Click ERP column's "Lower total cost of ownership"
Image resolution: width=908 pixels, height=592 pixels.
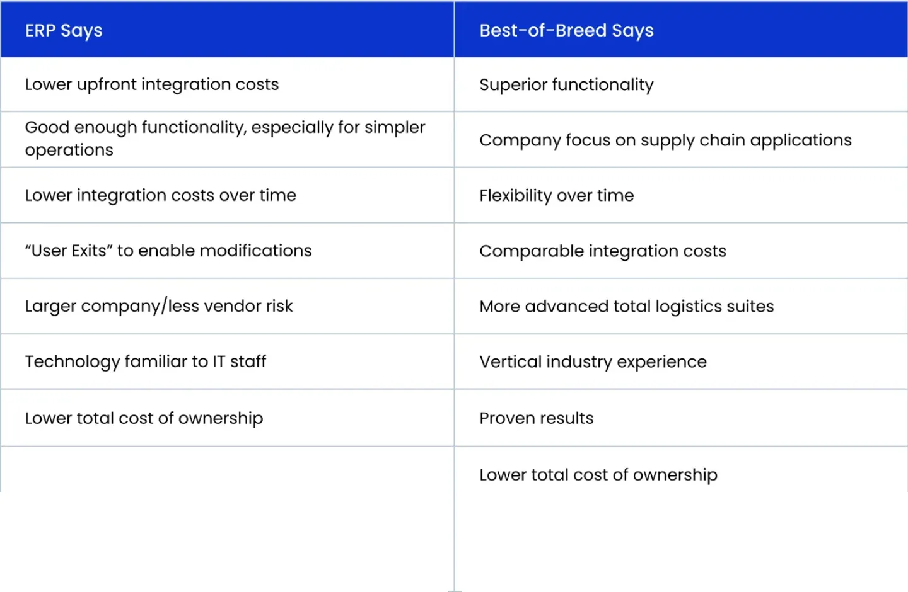[144, 418]
